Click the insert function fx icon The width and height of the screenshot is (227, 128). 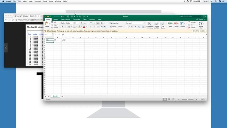[63, 34]
